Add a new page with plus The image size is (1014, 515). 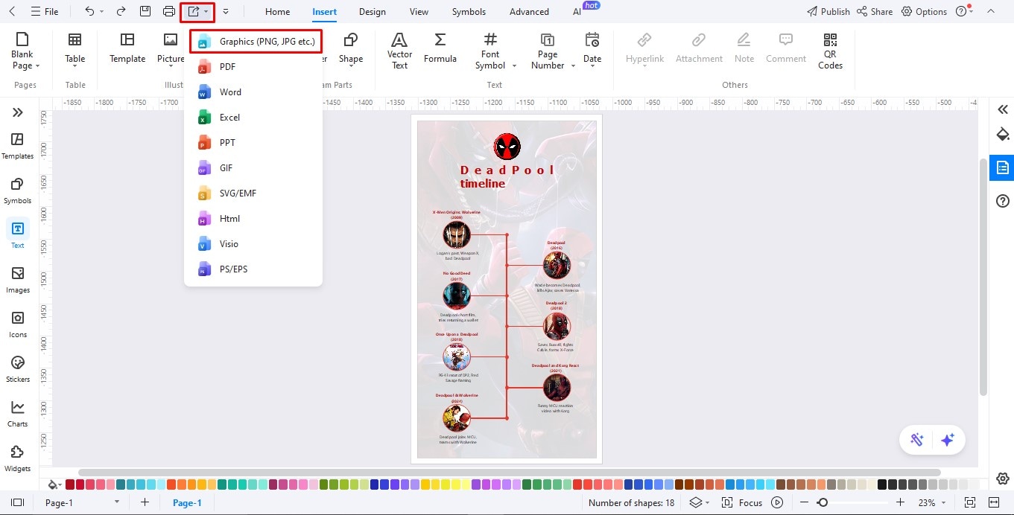pyautogui.click(x=145, y=503)
